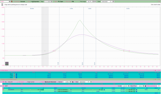This screenshot has width=161, height=94.
Task: Add a new price slice with plus icon
Action: 155,71
